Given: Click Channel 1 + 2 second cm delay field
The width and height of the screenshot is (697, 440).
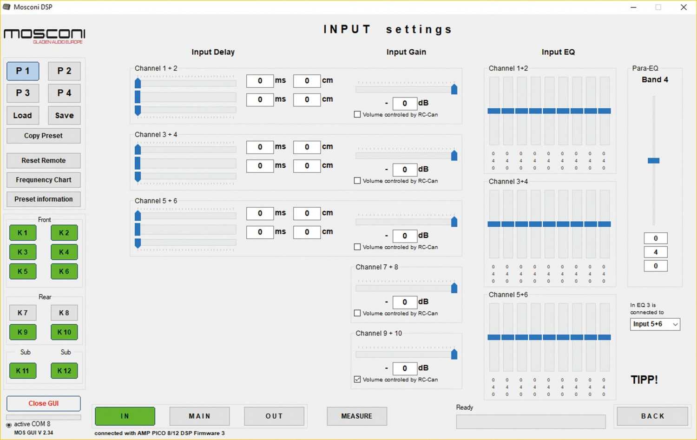Looking at the screenshot, I should tap(307, 99).
